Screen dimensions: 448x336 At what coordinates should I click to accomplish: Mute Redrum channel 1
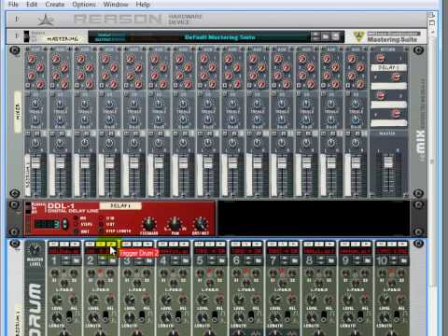[x=54, y=244]
